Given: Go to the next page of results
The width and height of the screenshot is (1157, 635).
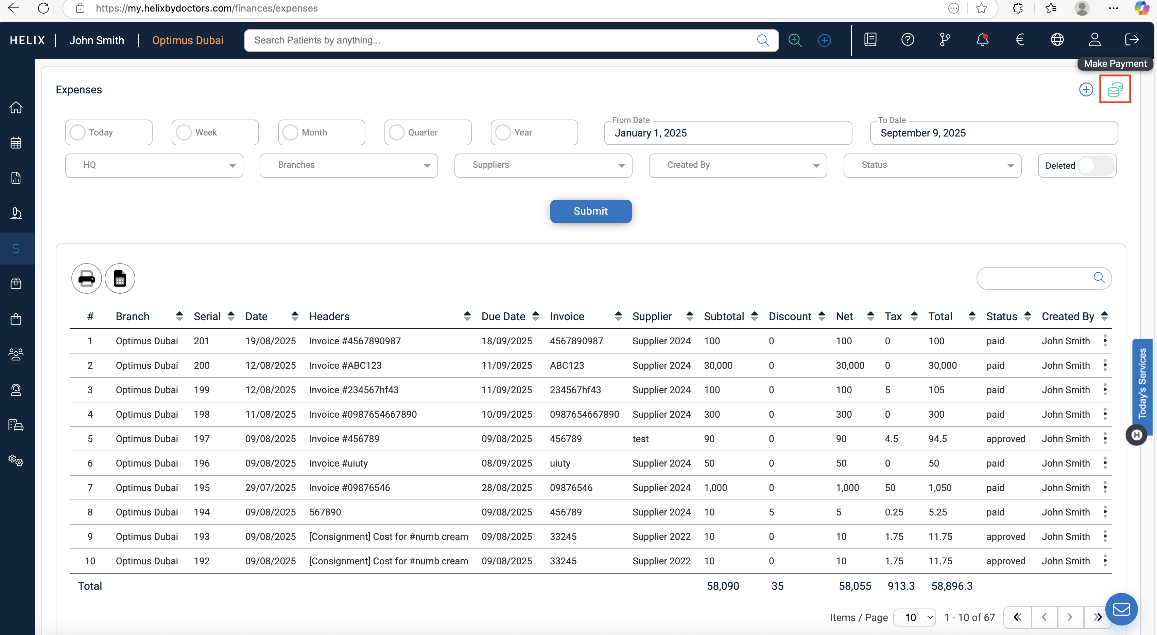Looking at the screenshot, I should click(x=1070, y=617).
